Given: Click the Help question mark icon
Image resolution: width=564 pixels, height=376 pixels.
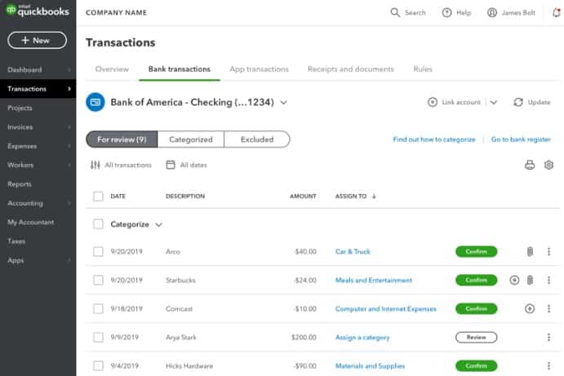Looking at the screenshot, I should (x=446, y=12).
